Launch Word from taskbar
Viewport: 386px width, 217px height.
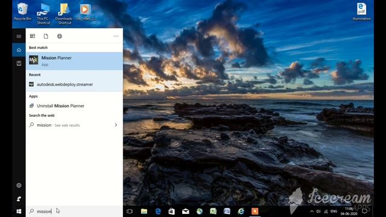click(227, 212)
